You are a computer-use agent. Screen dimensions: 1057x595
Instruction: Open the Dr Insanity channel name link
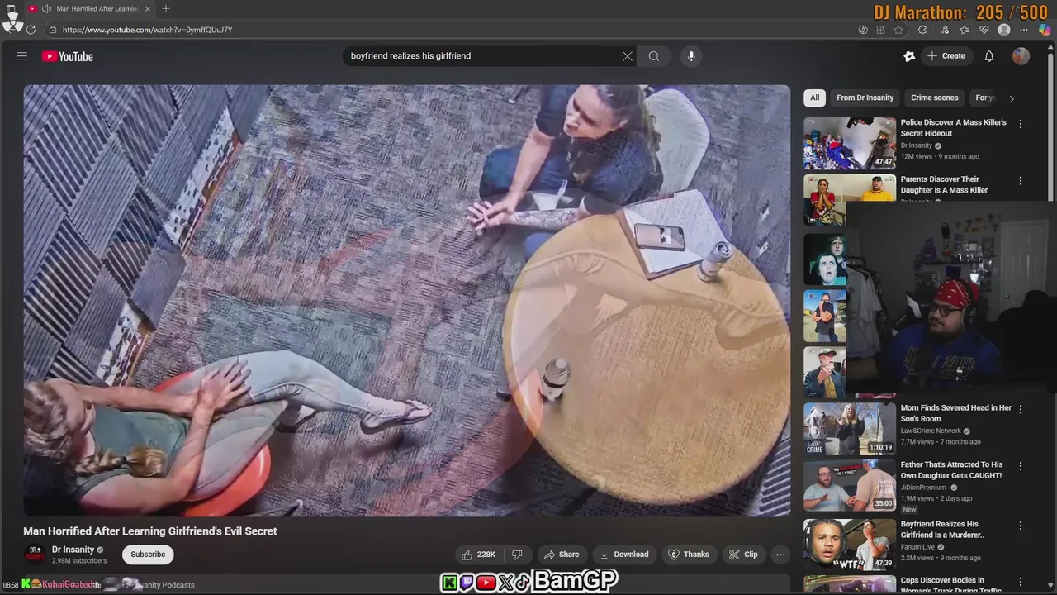click(x=73, y=550)
